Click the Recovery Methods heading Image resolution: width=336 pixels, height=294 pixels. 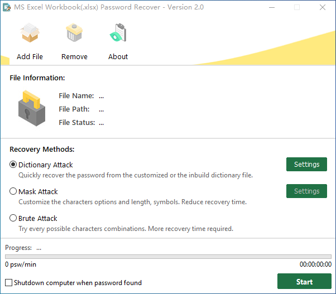point(42,150)
